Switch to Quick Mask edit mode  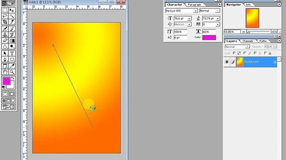coord(12,94)
